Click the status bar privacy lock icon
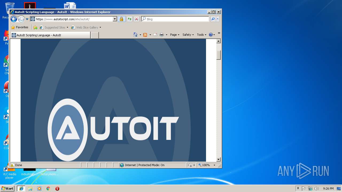Image resolution: width=342 pixels, height=192 pixels. (x=190, y=165)
